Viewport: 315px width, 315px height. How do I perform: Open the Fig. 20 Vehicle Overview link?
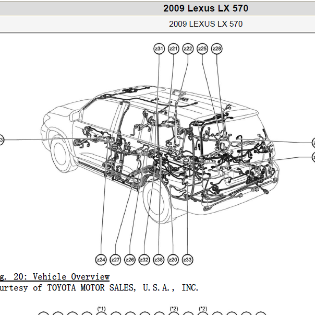tap(54, 277)
